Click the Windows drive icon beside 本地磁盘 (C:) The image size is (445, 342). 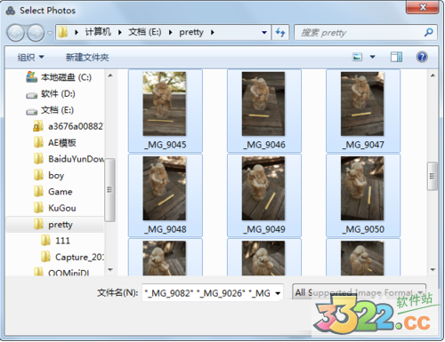tap(31, 76)
